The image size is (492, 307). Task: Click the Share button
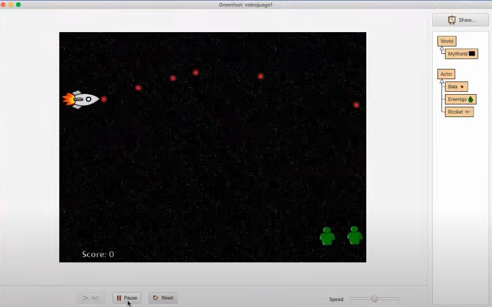pos(460,20)
